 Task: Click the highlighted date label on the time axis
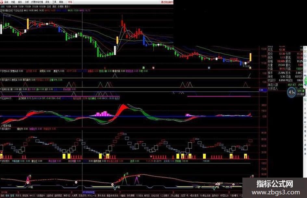[89, 192]
